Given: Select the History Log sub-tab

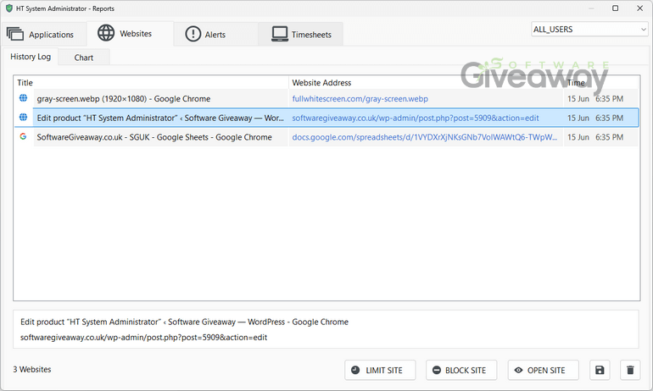Looking at the screenshot, I should pos(31,57).
